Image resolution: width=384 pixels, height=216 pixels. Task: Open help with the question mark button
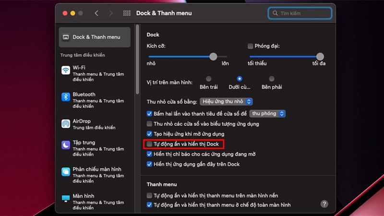click(x=324, y=204)
